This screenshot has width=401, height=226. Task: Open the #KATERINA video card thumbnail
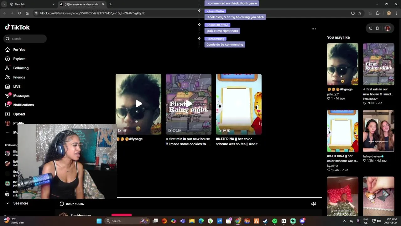click(x=239, y=104)
